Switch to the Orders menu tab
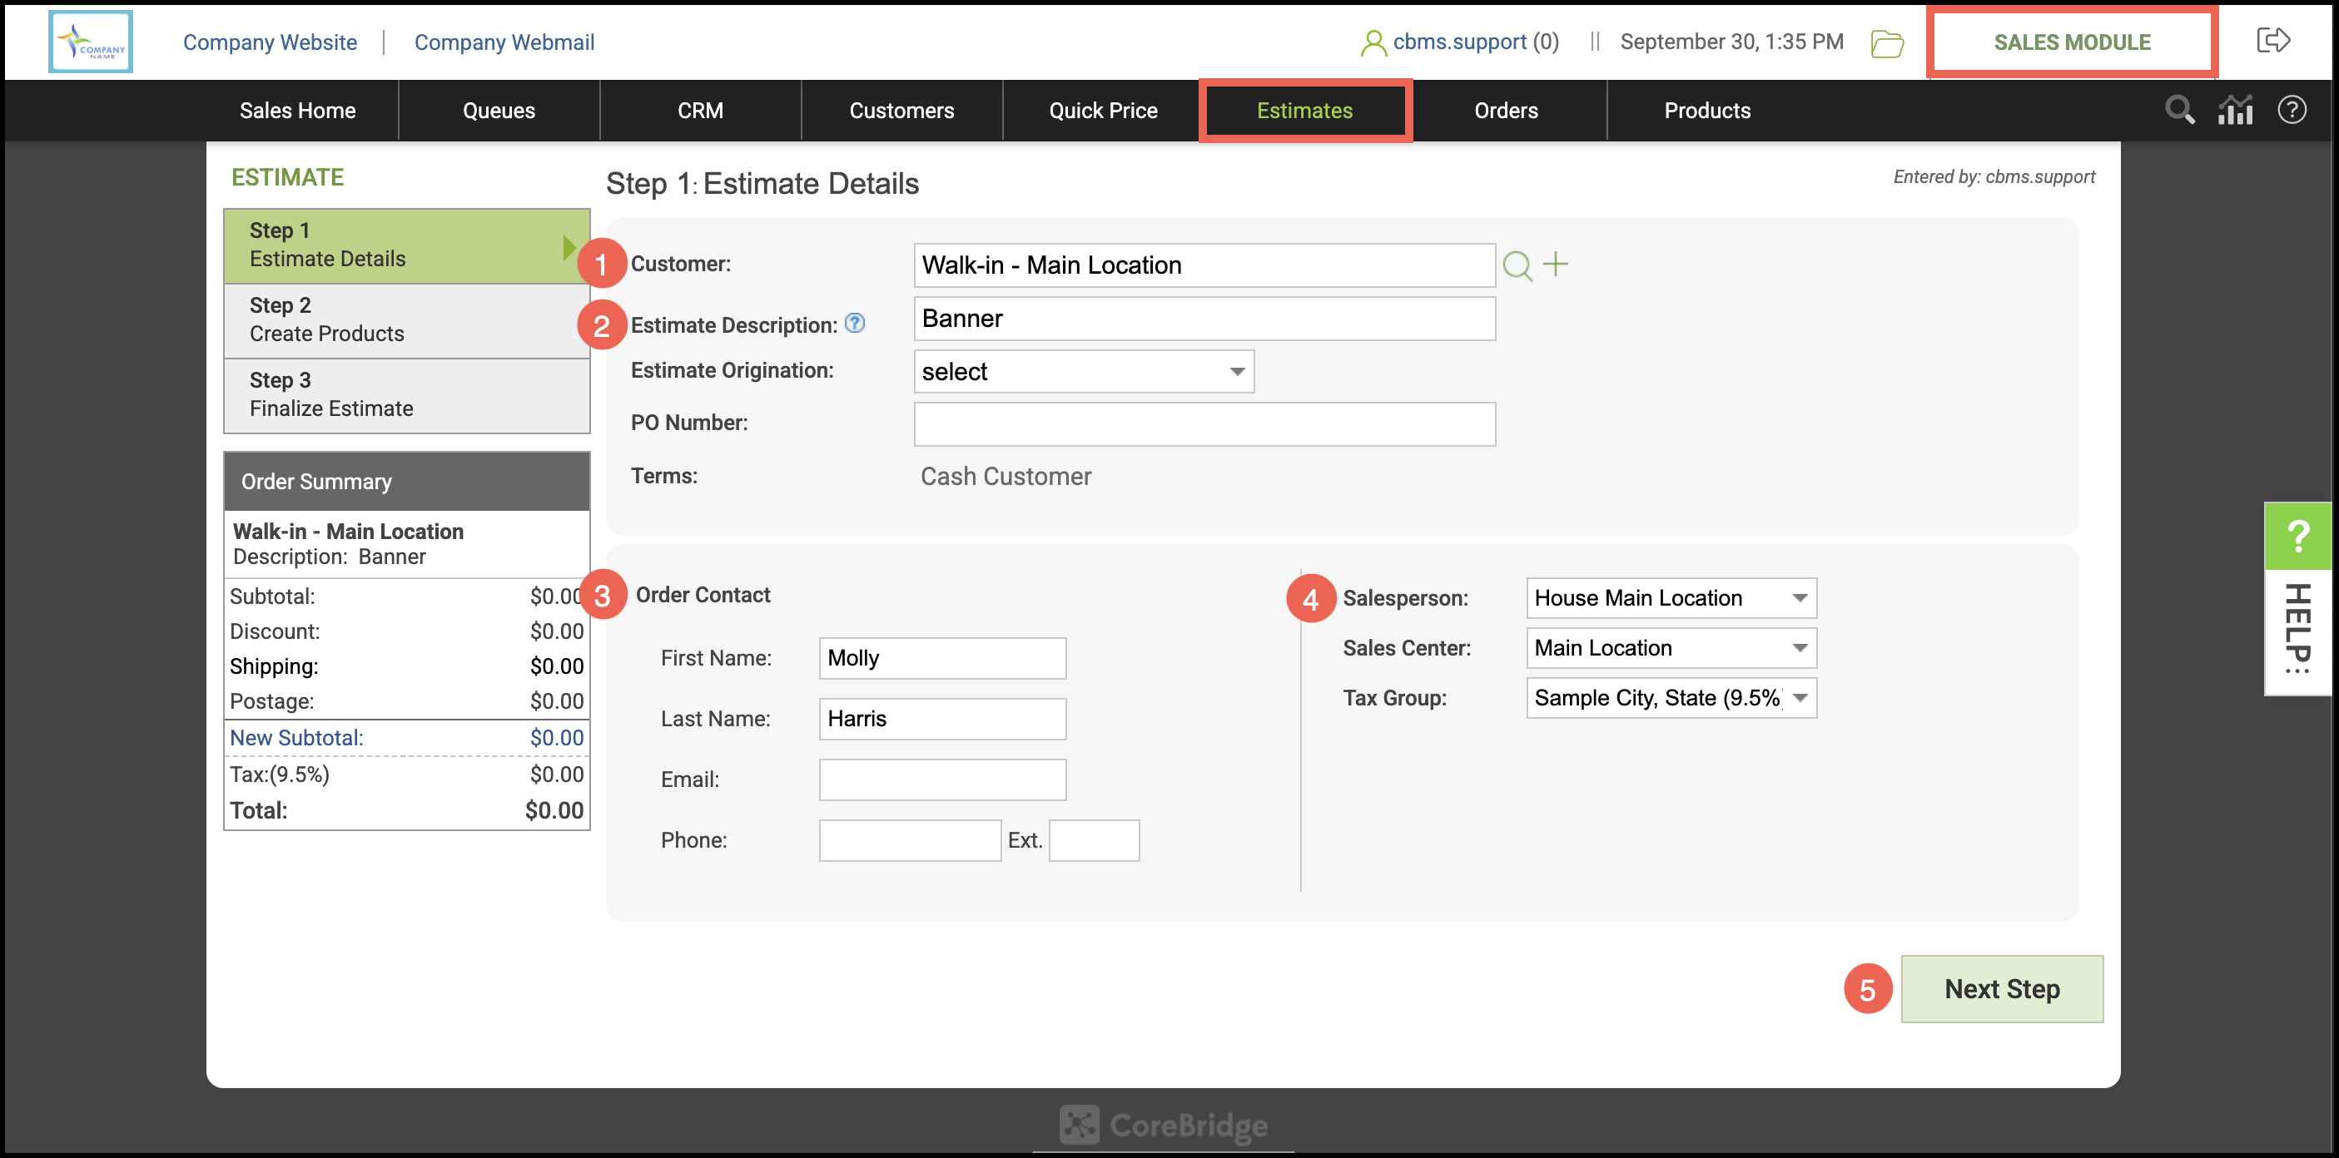Viewport: 2339px width, 1158px height. (1506, 111)
